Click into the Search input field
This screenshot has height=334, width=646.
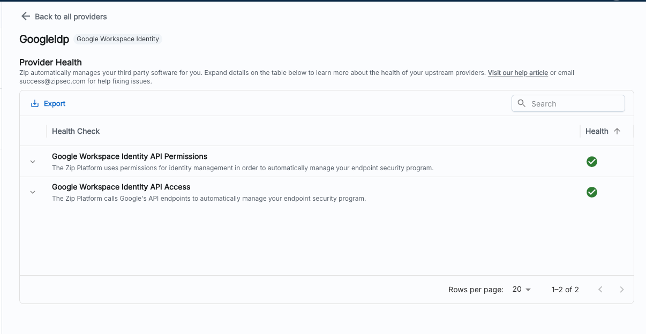coord(573,104)
